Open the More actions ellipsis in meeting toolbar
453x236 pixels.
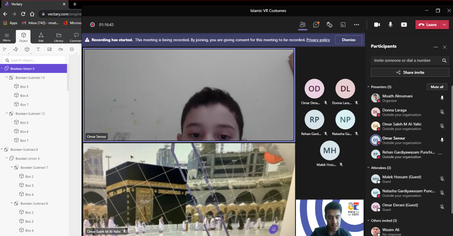pos(356,25)
